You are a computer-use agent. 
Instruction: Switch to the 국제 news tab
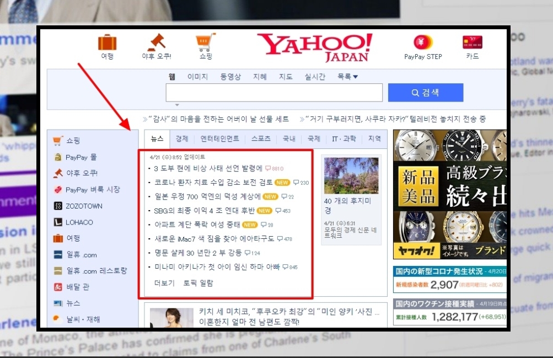[314, 138]
